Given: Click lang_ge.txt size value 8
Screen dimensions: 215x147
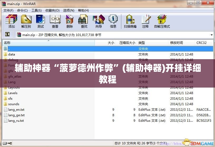Looking at the screenshot, I should [x=113, y=115].
